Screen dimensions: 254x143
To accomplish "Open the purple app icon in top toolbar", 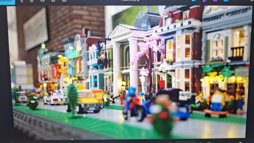I will point(215,1).
